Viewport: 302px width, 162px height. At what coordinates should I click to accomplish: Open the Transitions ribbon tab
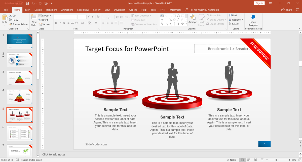[x=51, y=10]
